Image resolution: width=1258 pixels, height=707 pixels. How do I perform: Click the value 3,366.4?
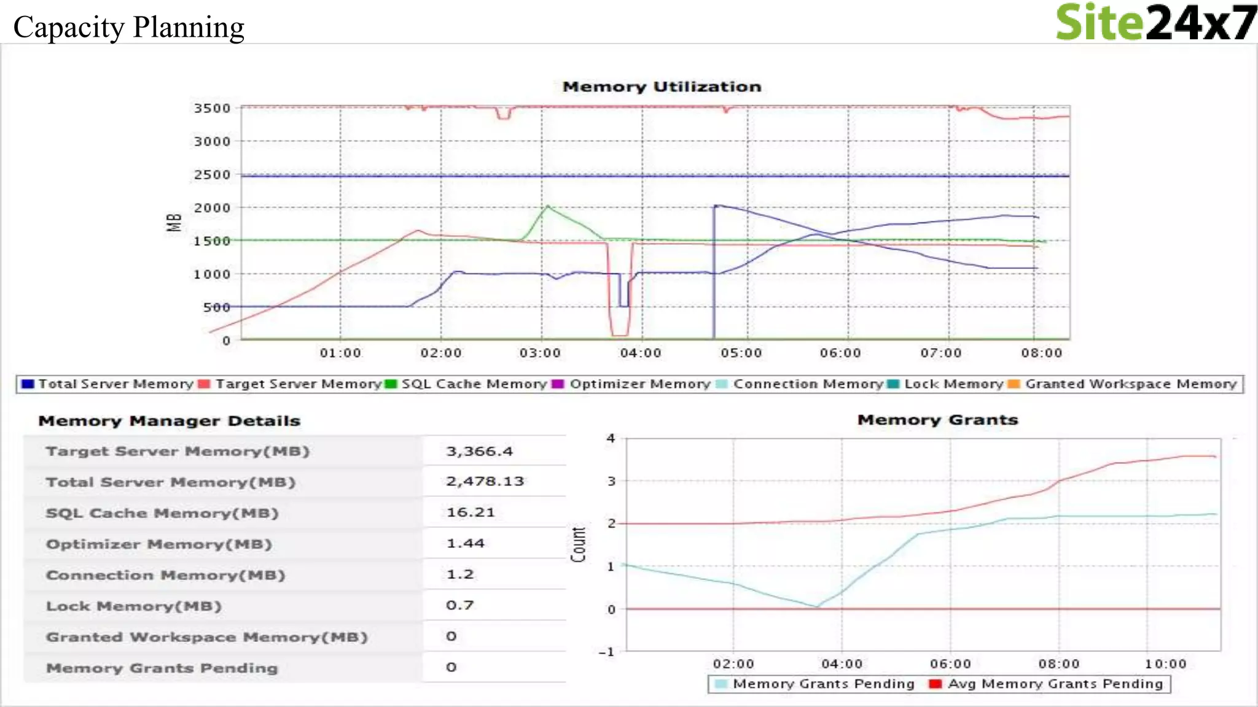479,452
